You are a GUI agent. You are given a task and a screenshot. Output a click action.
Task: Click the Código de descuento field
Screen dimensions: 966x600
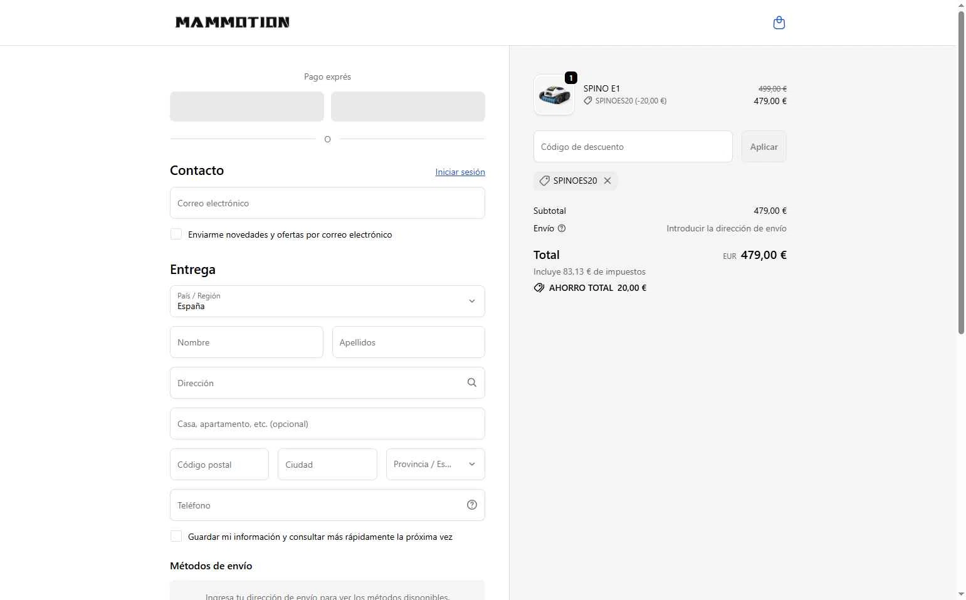[x=633, y=147]
